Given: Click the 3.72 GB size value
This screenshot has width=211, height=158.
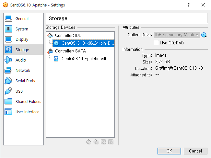Looking at the screenshot, I should point(162,62).
